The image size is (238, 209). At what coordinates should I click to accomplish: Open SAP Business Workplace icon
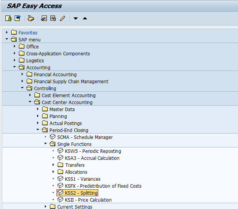[x=31, y=19]
